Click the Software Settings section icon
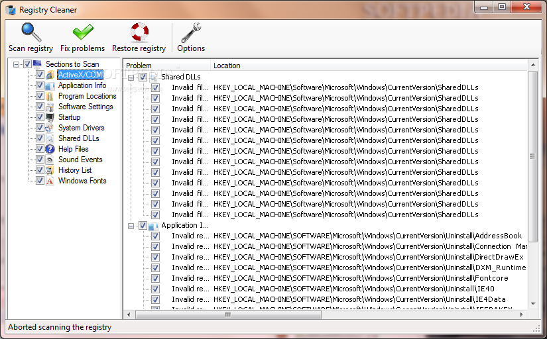 coord(50,107)
